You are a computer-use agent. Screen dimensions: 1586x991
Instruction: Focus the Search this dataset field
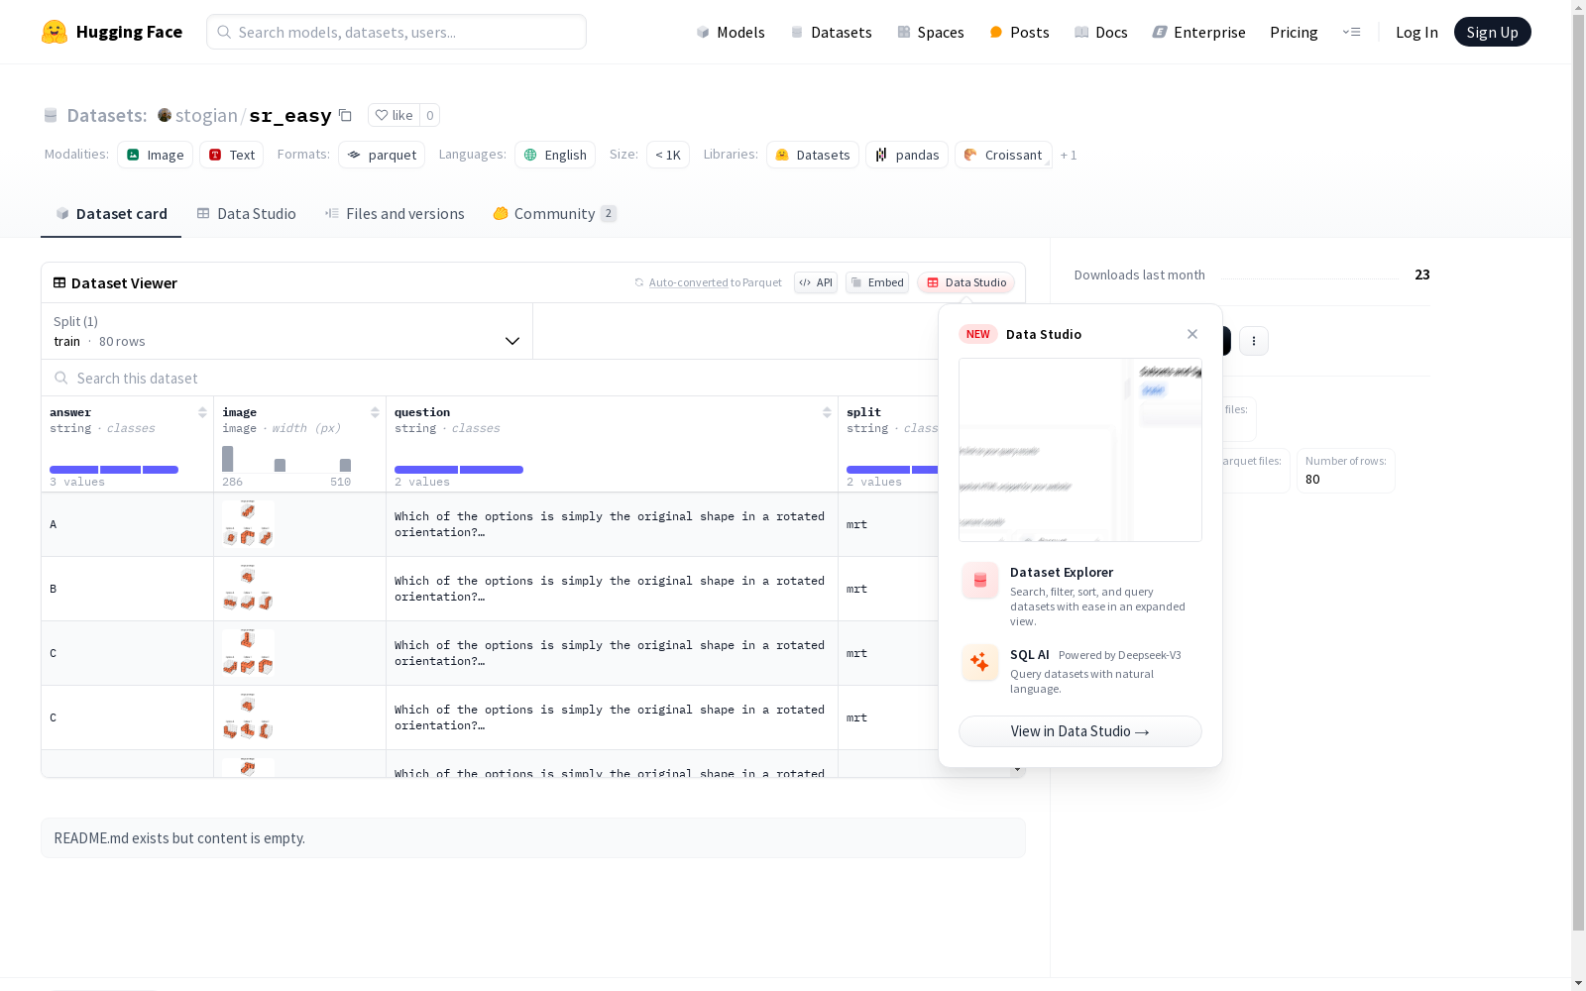[490, 378]
